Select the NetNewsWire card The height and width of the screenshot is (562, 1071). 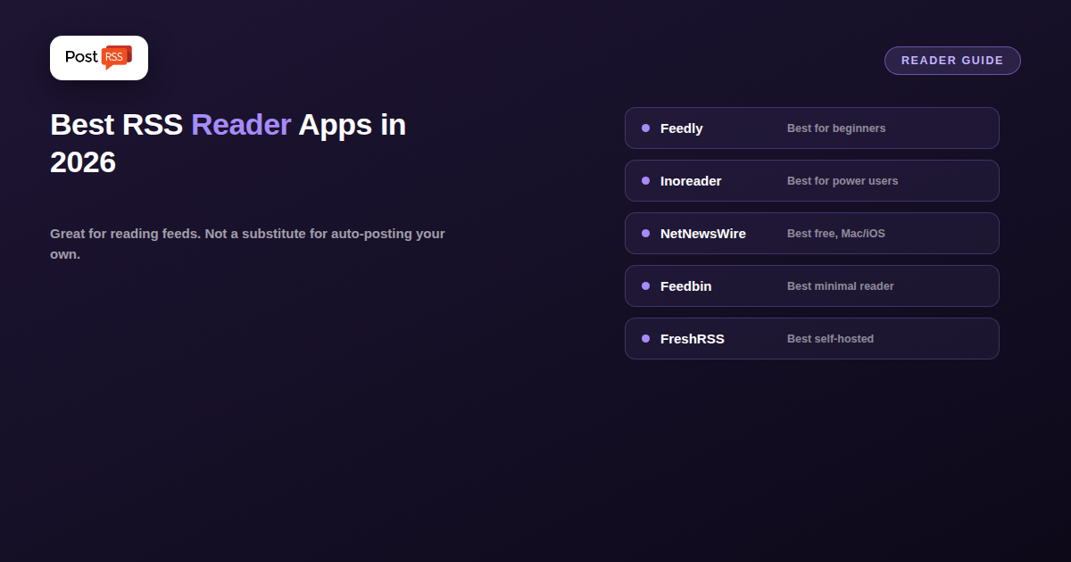point(811,234)
